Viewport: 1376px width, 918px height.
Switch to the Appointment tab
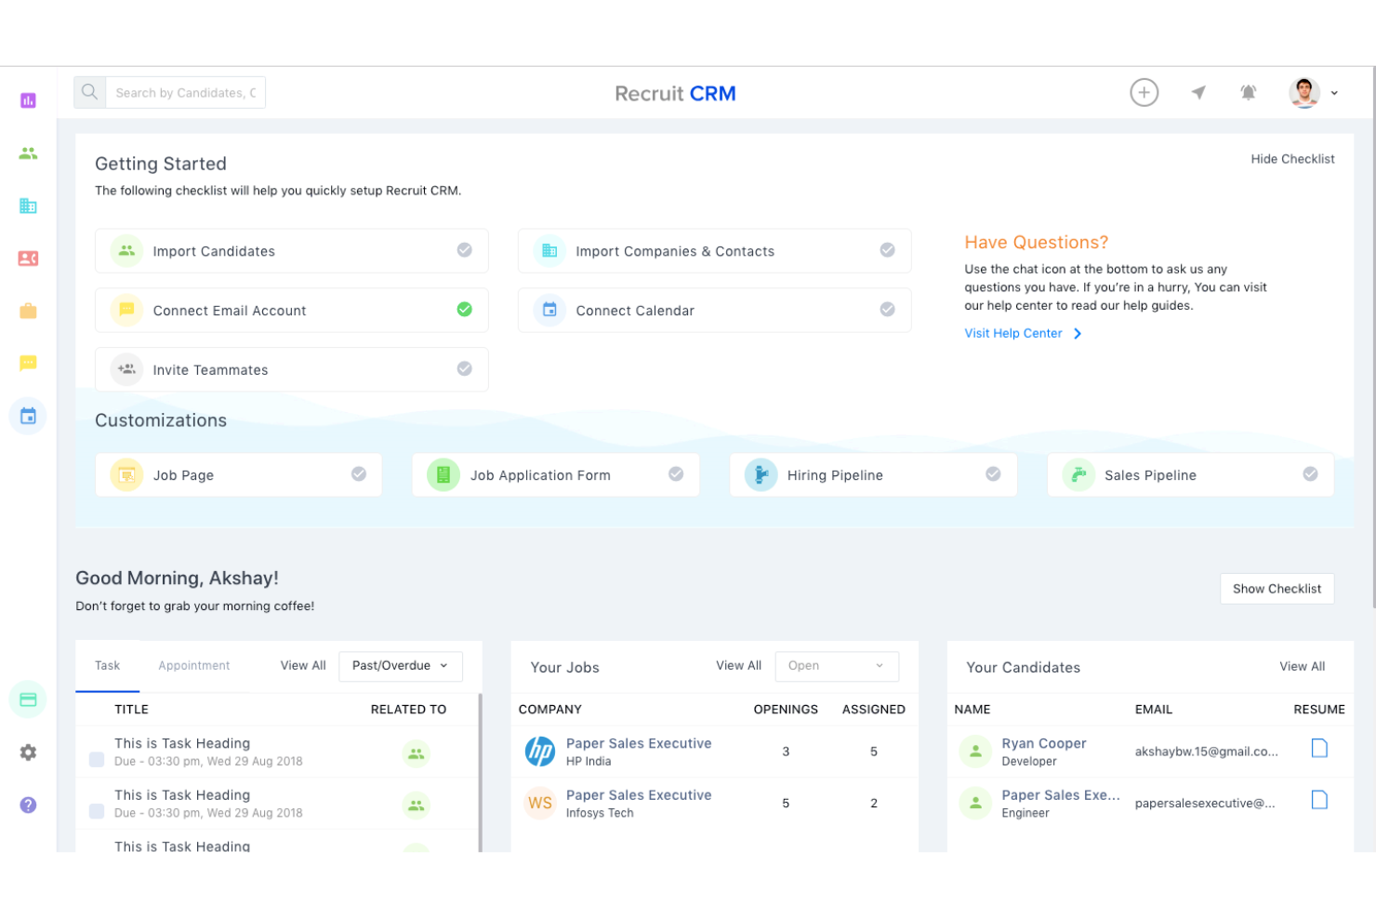pos(193,666)
